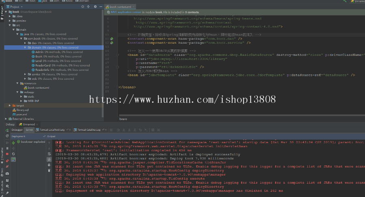
Task: Open debug panel settings gear
Action: [x=7, y=186]
